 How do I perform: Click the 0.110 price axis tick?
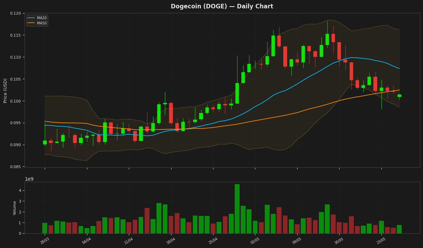point(16,57)
